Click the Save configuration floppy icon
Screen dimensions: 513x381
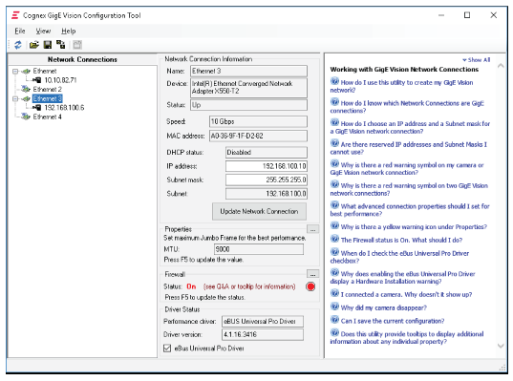[x=48, y=45]
